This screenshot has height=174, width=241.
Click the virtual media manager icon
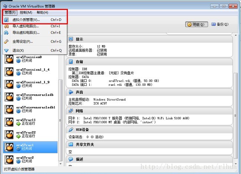pyautogui.click(x=6, y=20)
